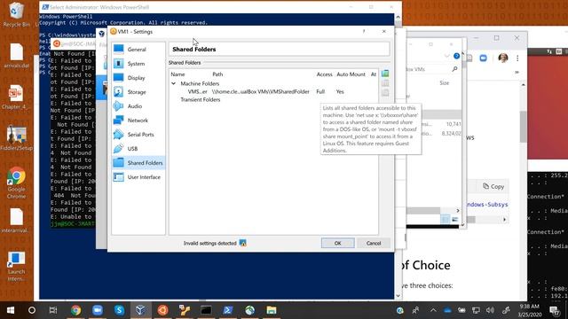Click the Path column header
Image resolution: width=568 pixels, height=319 pixels.
click(x=217, y=74)
